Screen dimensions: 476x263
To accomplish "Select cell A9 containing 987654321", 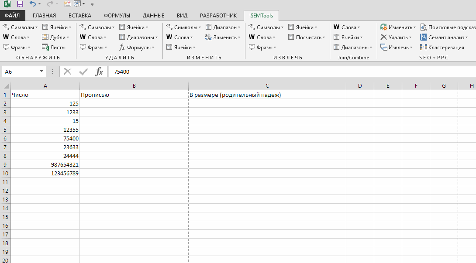I will coord(45,164).
